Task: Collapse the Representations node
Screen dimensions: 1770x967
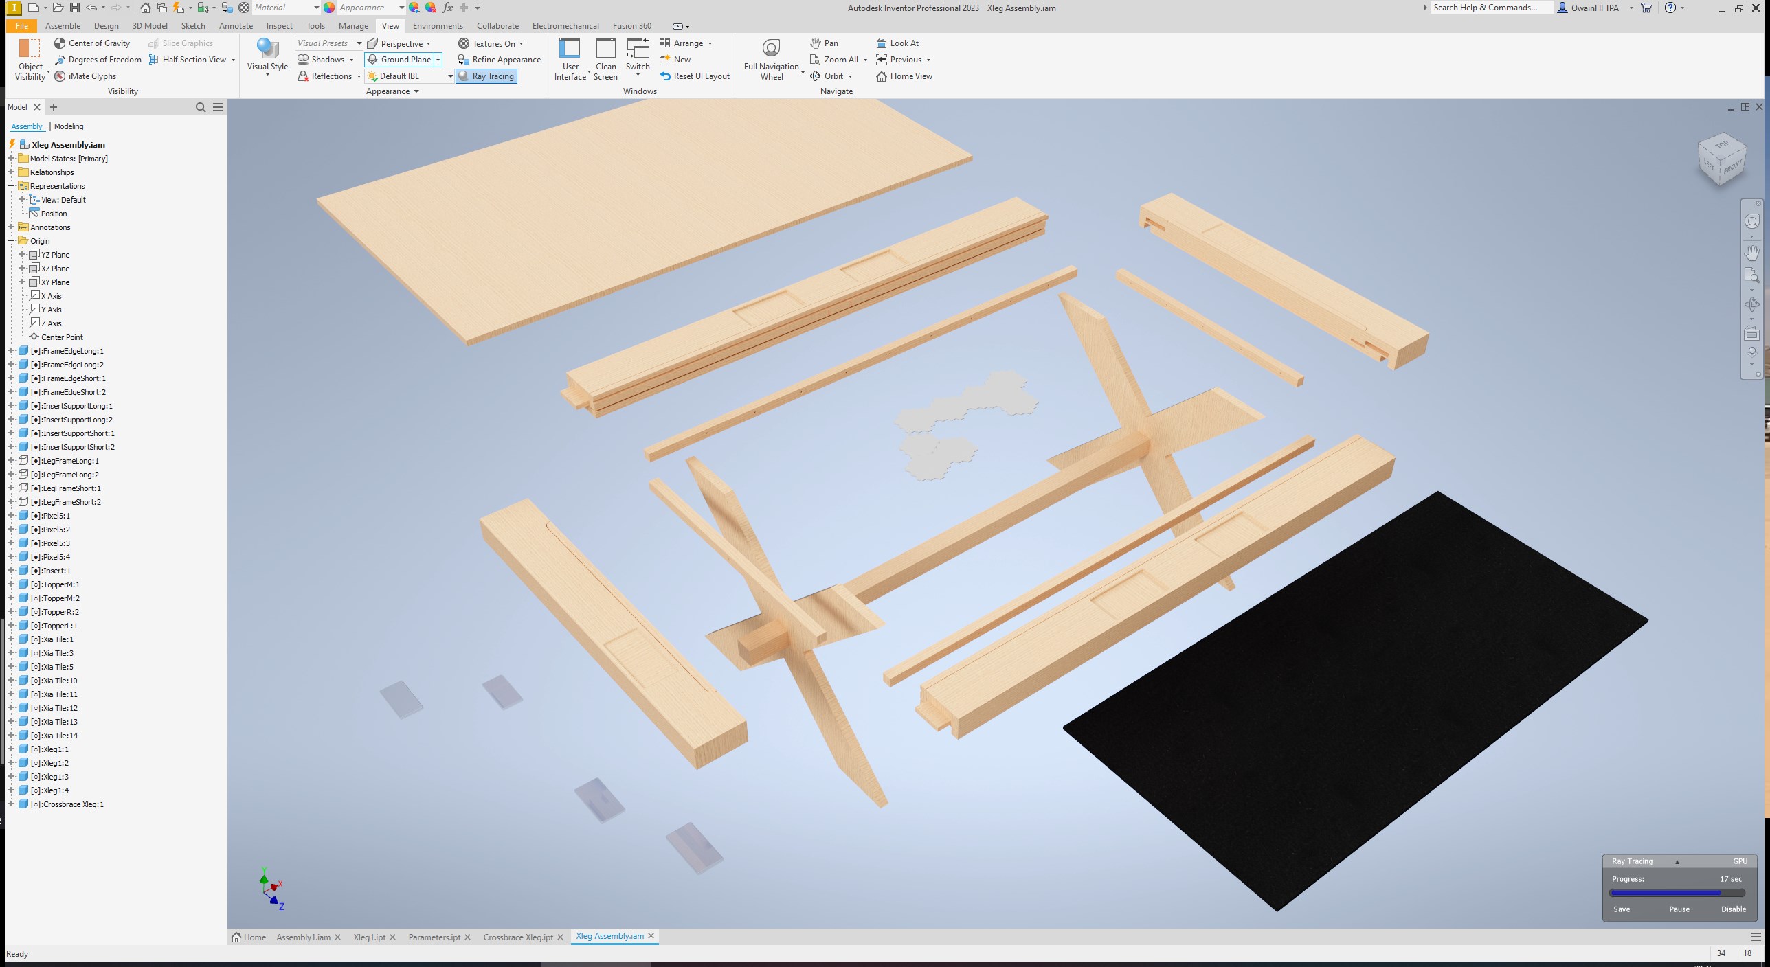Action: click(11, 186)
